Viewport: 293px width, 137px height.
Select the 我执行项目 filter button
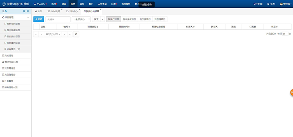coord(113,19)
